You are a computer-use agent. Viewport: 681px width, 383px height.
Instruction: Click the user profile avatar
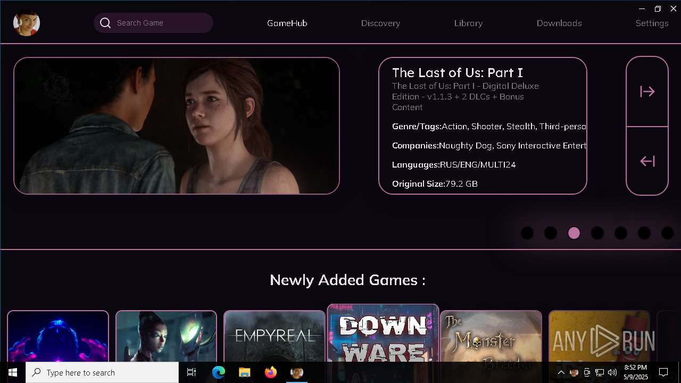[x=26, y=23]
